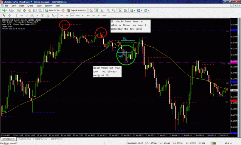Switch to candlestick chart display
Screen dimensions: 241x145
(97, 10)
